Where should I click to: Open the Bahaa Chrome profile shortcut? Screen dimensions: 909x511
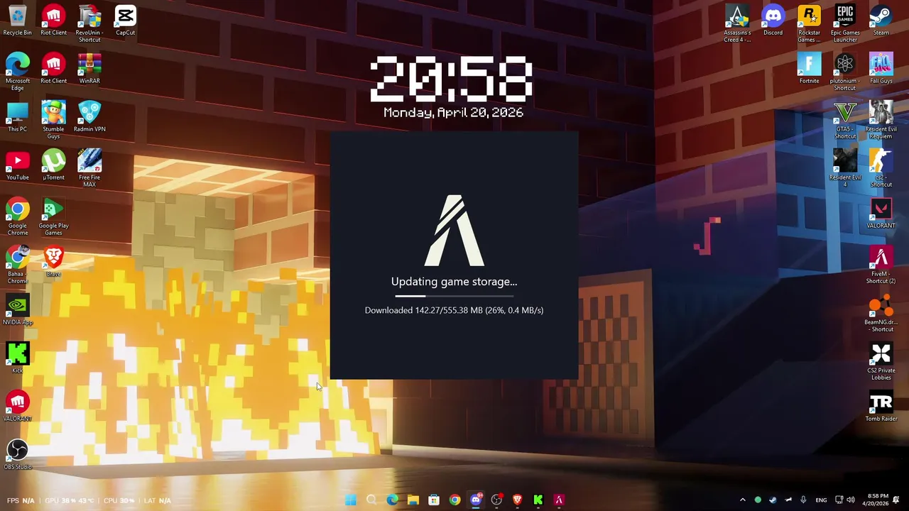[18, 264]
